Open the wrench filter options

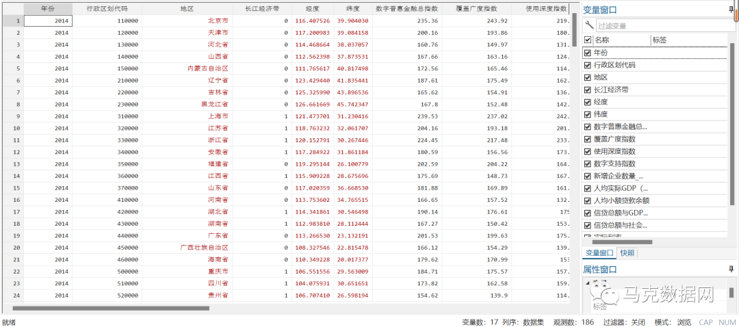point(588,25)
